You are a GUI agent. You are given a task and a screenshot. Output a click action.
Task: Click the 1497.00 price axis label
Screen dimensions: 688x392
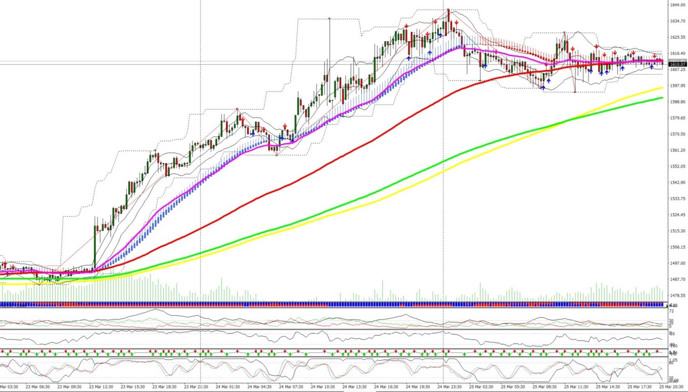678,263
